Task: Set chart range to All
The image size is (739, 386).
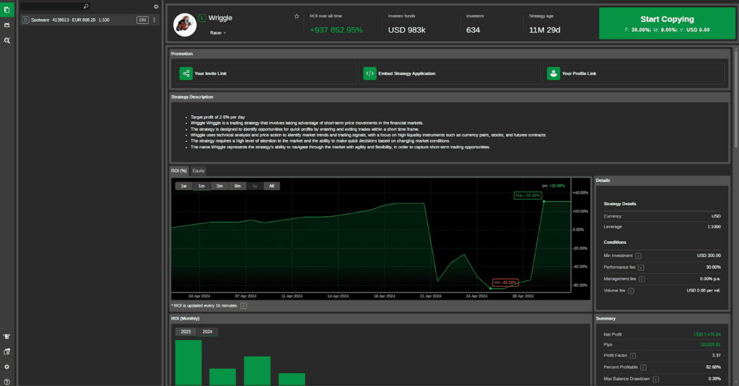Action: coord(271,186)
